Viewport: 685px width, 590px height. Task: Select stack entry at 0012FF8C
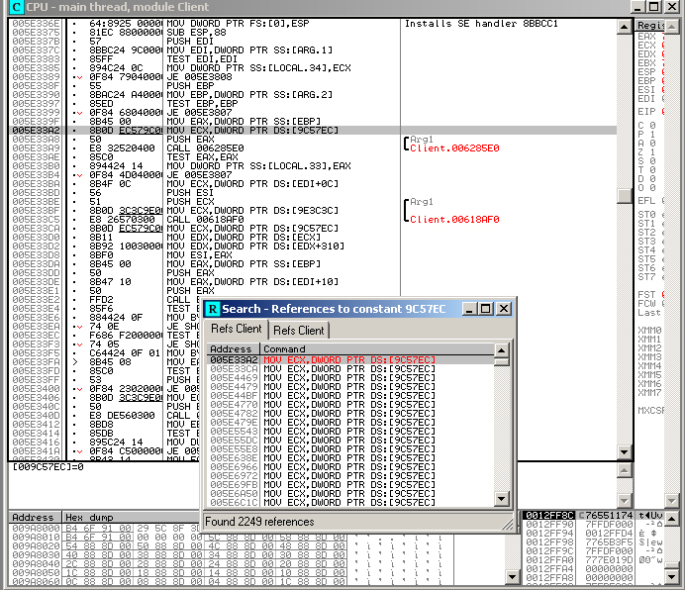(545, 517)
